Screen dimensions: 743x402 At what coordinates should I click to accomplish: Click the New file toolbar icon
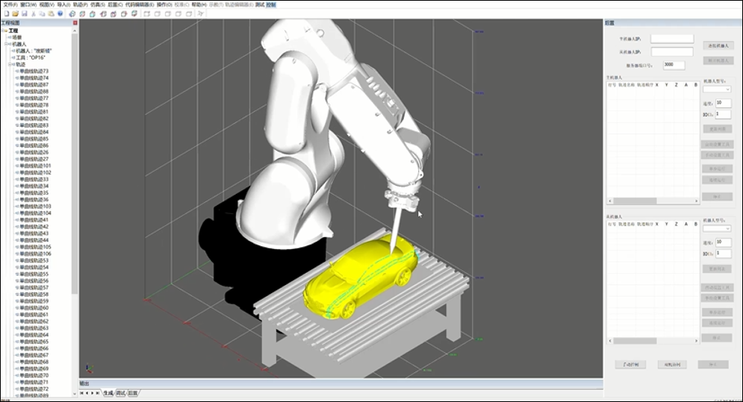click(x=5, y=13)
